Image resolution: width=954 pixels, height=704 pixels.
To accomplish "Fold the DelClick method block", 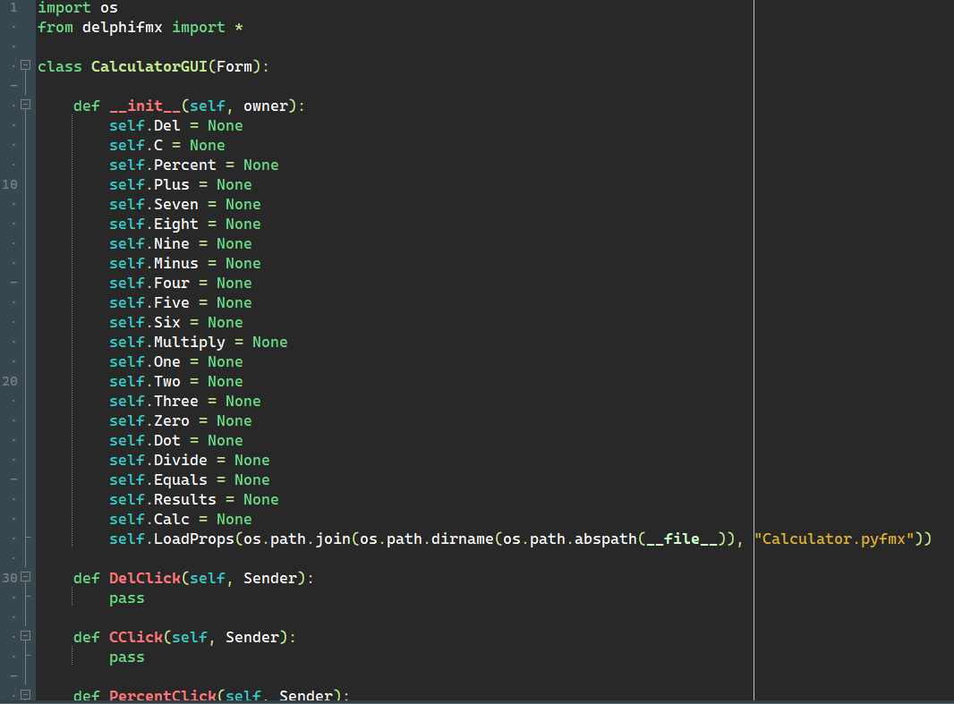I will (25, 578).
